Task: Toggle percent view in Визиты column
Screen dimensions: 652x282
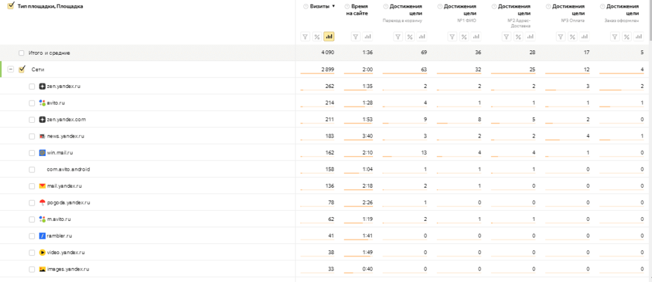Action: click(317, 37)
